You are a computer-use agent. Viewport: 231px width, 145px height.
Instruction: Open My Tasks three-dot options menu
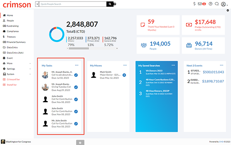coord(77,65)
